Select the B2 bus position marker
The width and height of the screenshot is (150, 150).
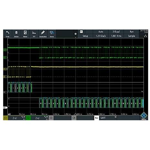[x=5, y=108]
